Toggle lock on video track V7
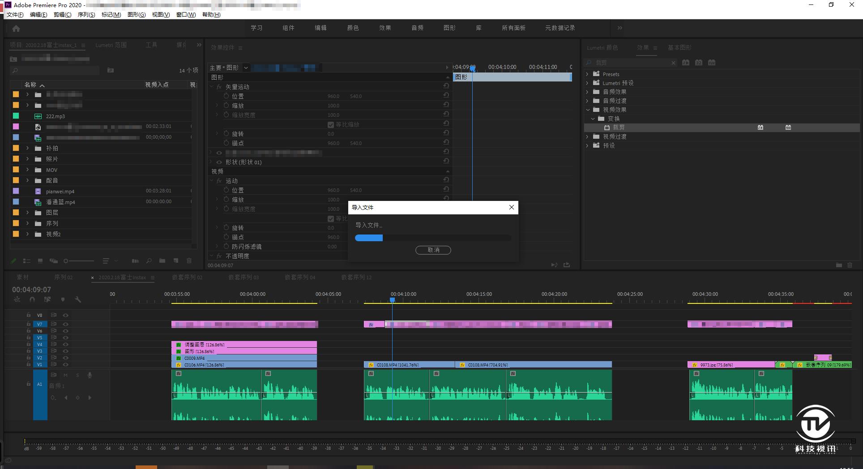 click(29, 324)
